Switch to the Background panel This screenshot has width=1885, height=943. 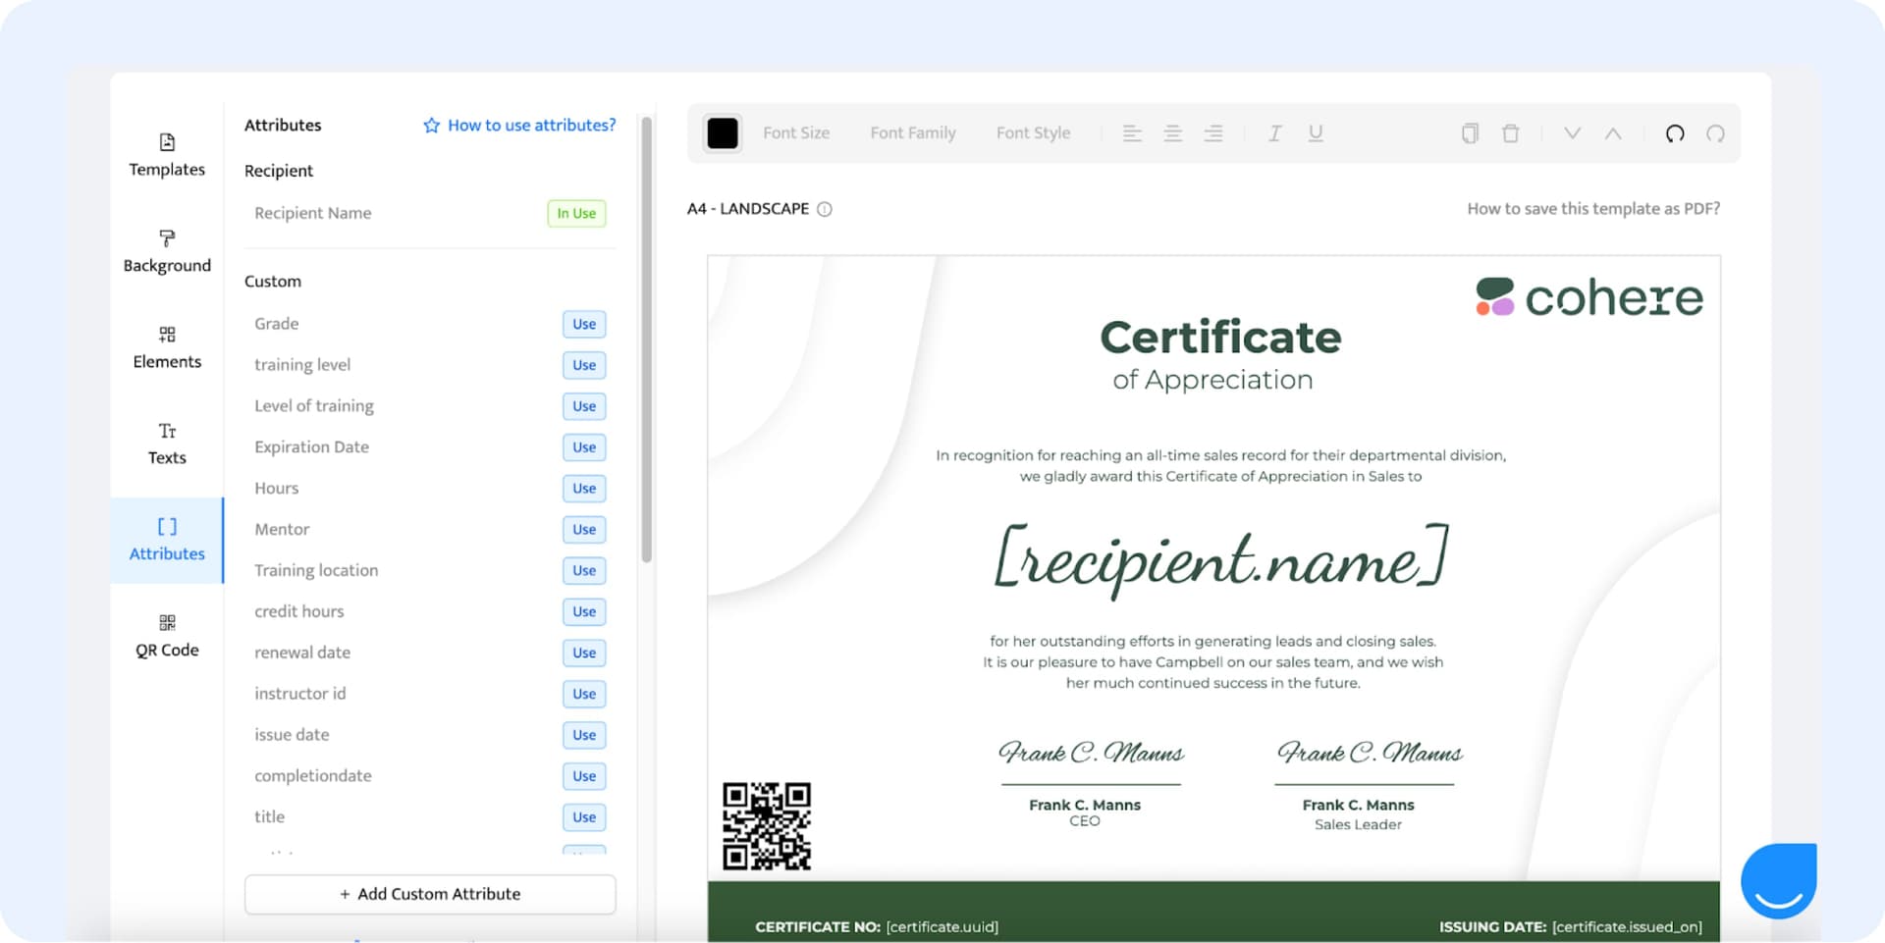[167, 251]
